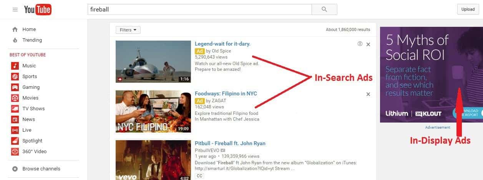Play the Old Spice rocket car thumbnail
Viewport: 483px width, 180px height.
153,61
